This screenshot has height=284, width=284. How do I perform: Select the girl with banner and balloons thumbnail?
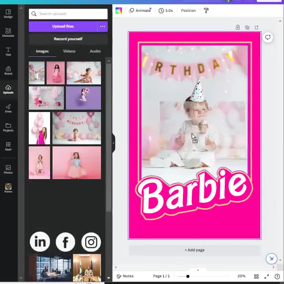pos(37,73)
